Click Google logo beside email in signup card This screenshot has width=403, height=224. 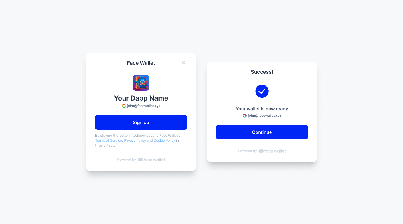click(124, 106)
